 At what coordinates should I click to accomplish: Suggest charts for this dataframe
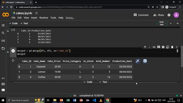pos(145,61)
